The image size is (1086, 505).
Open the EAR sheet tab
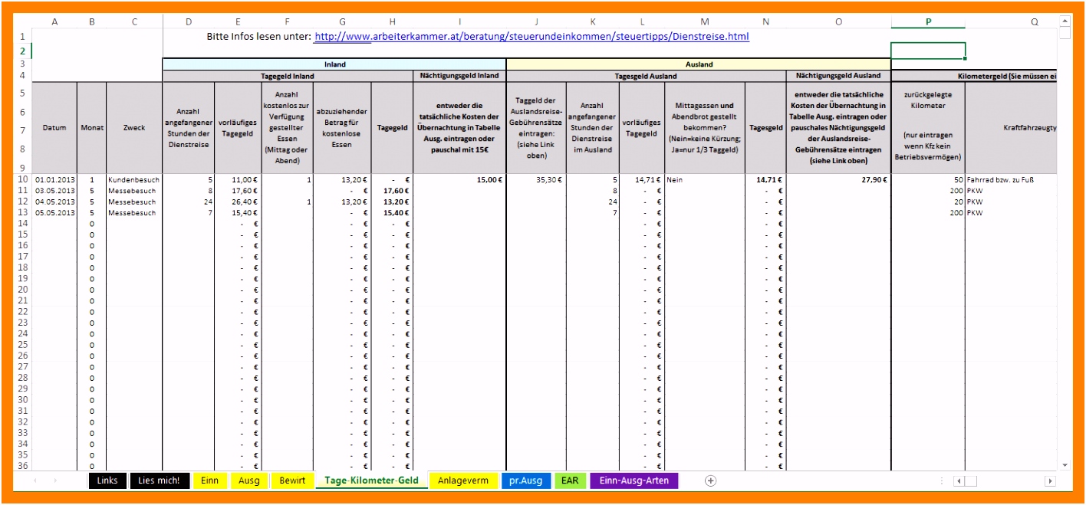(x=570, y=480)
